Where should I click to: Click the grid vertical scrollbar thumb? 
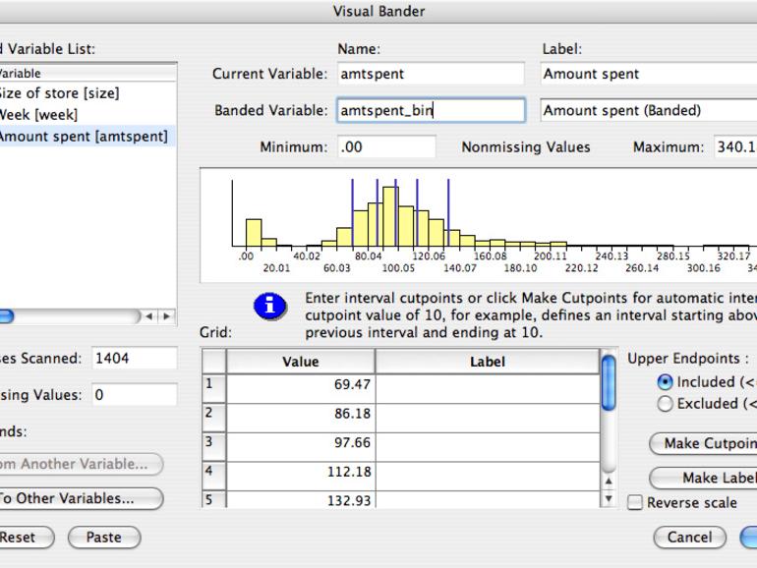(x=609, y=382)
